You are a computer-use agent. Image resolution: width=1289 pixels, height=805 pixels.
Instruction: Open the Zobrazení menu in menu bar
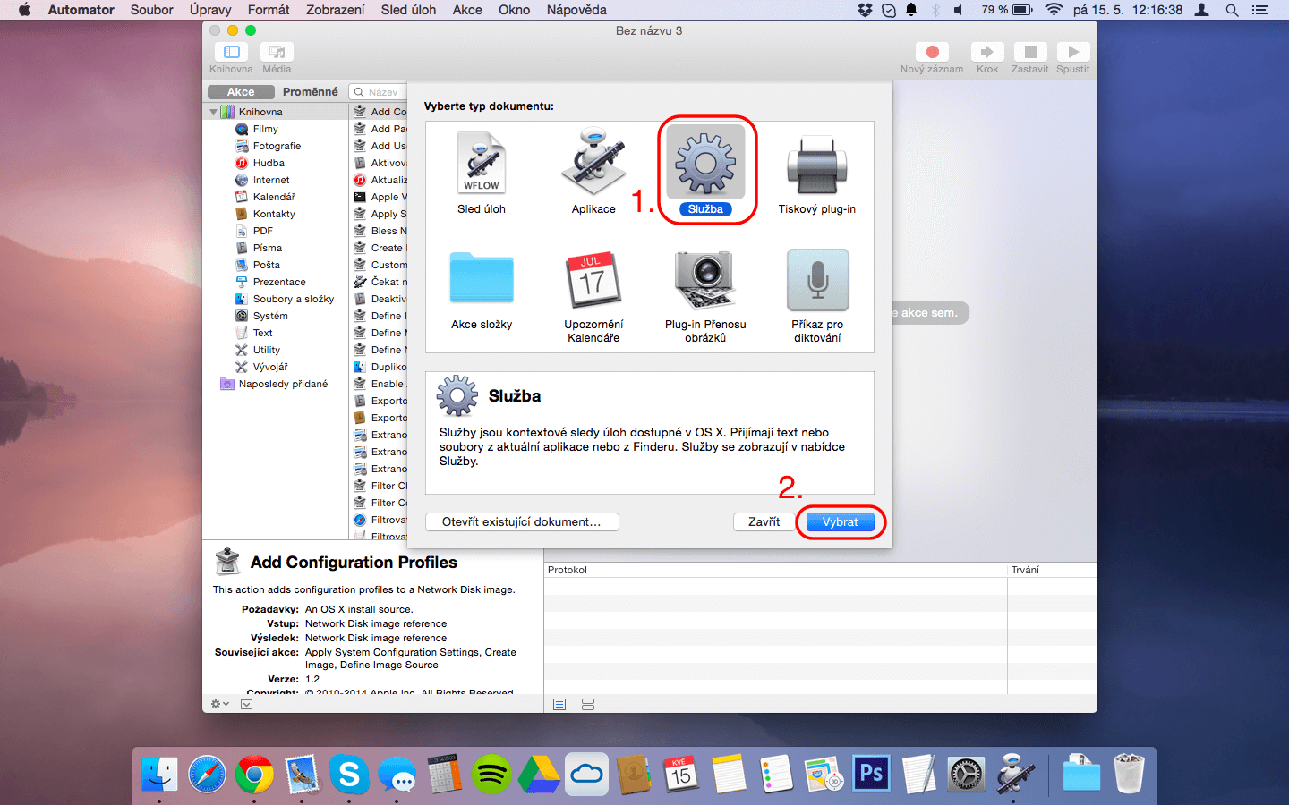click(x=335, y=10)
